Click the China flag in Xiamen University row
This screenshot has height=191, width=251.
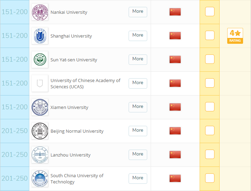[175, 107]
